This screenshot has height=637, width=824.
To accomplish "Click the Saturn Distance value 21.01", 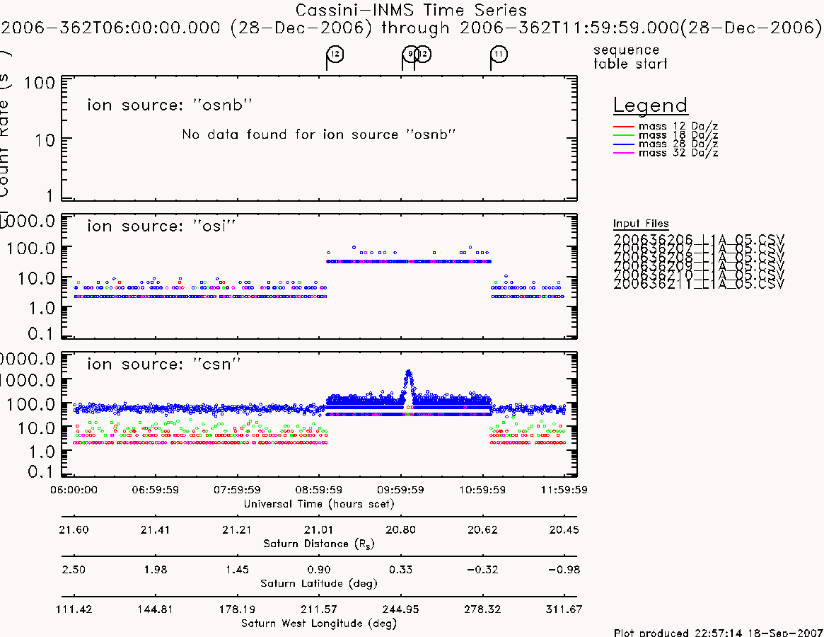I will click(x=318, y=529).
